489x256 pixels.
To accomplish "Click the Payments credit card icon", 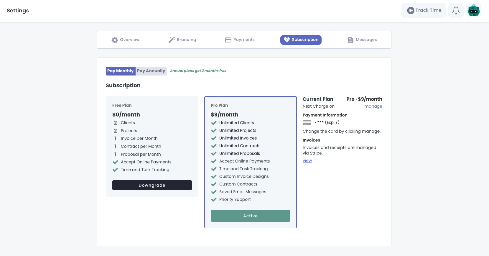I will 228,40.
